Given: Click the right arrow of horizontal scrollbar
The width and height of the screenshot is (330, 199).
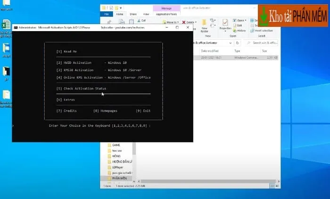Looking at the screenshot, I should [279, 181].
